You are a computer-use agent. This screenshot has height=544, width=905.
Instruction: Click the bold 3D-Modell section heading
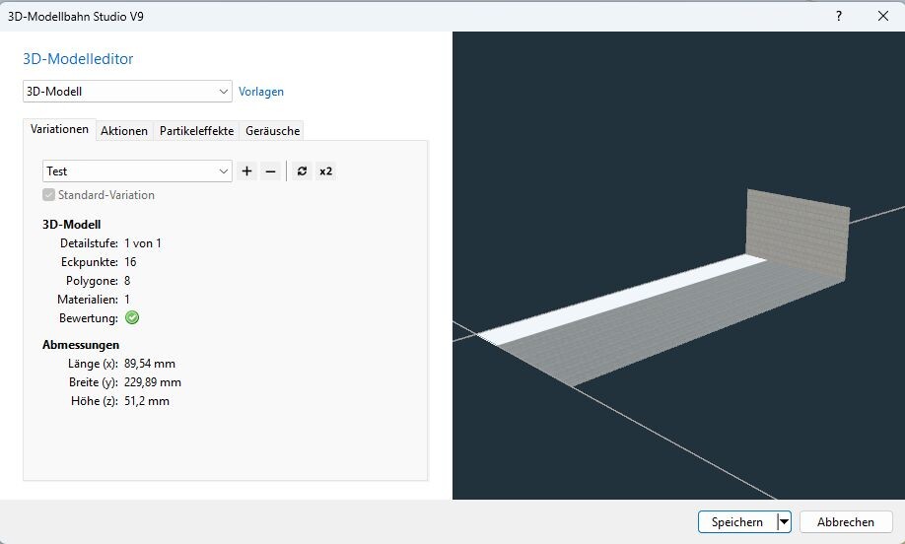tap(72, 225)
